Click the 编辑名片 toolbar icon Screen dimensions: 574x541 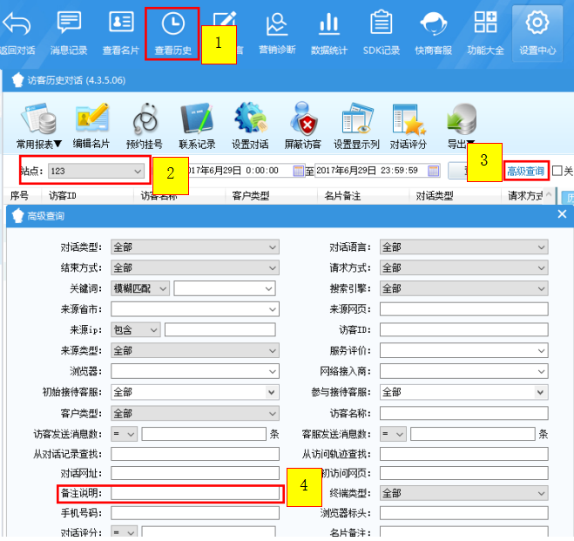click(91, 125)
